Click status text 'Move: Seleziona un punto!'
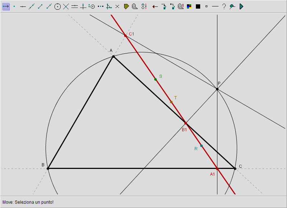The width and height of the screenshot is (287, 208). pos(28,202)
